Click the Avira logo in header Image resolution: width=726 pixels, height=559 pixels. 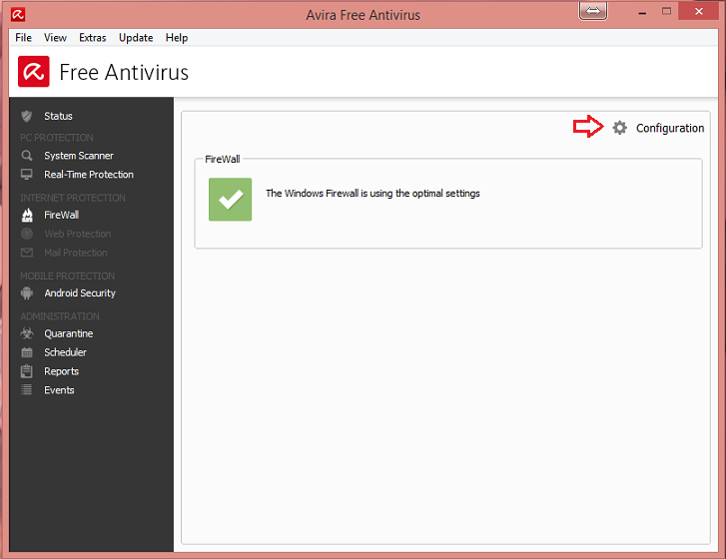pos(34,72)
